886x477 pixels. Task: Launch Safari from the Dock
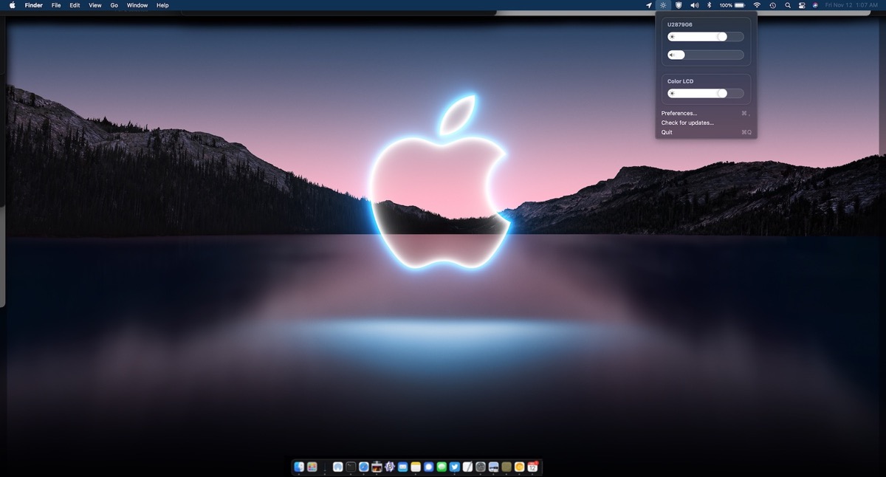[363, 467]
